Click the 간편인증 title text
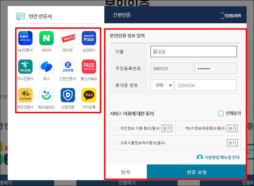This screenshot has height=186, width=254. click(x=122, y=15)
